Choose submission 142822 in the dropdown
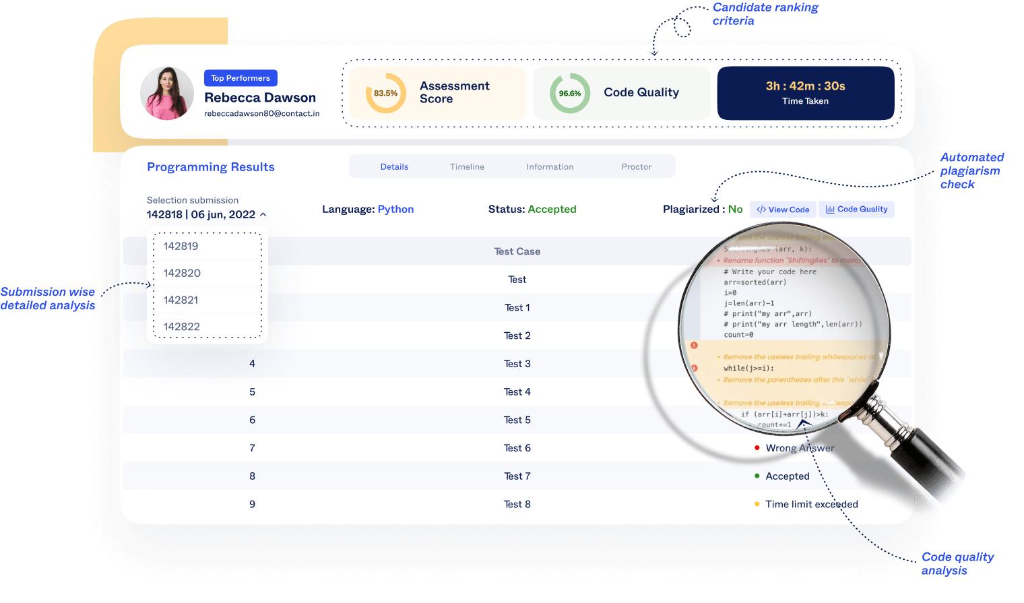 (x=181, y=327)
